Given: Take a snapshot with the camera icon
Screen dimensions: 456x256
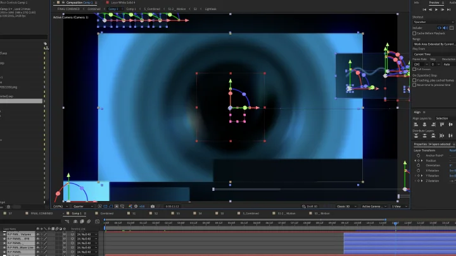Looking at the screenshot, I should pos(153,206).
